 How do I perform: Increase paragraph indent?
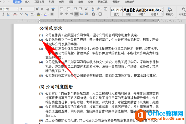80,9
